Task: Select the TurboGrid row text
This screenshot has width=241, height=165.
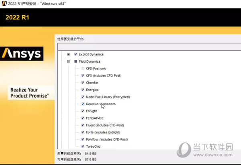Action: [x=93, y=147]
